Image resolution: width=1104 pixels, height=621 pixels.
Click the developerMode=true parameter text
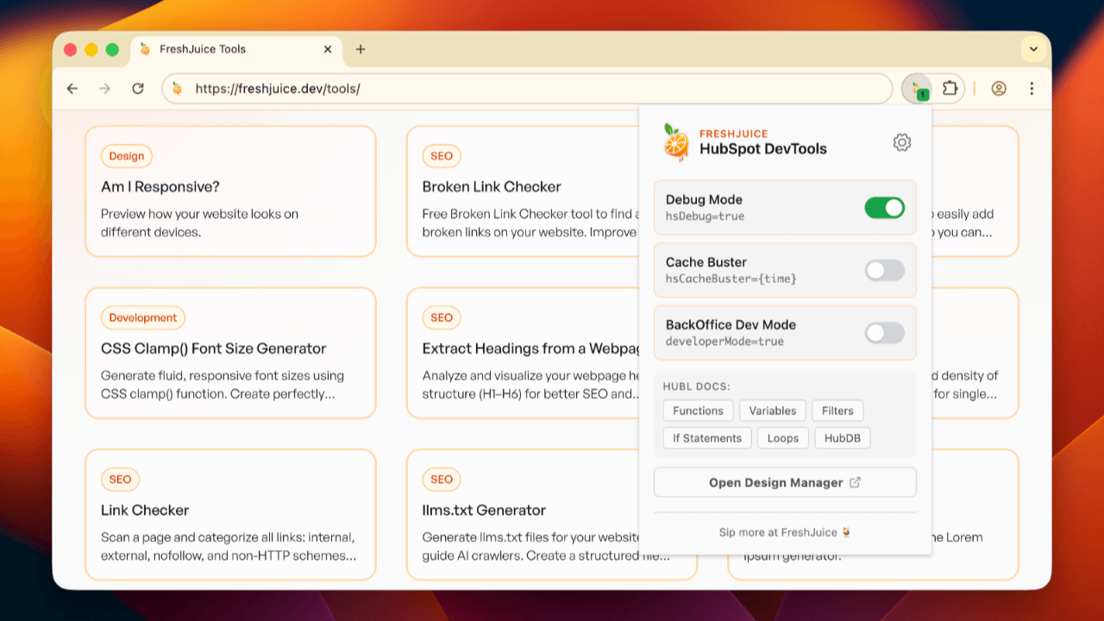724,342
